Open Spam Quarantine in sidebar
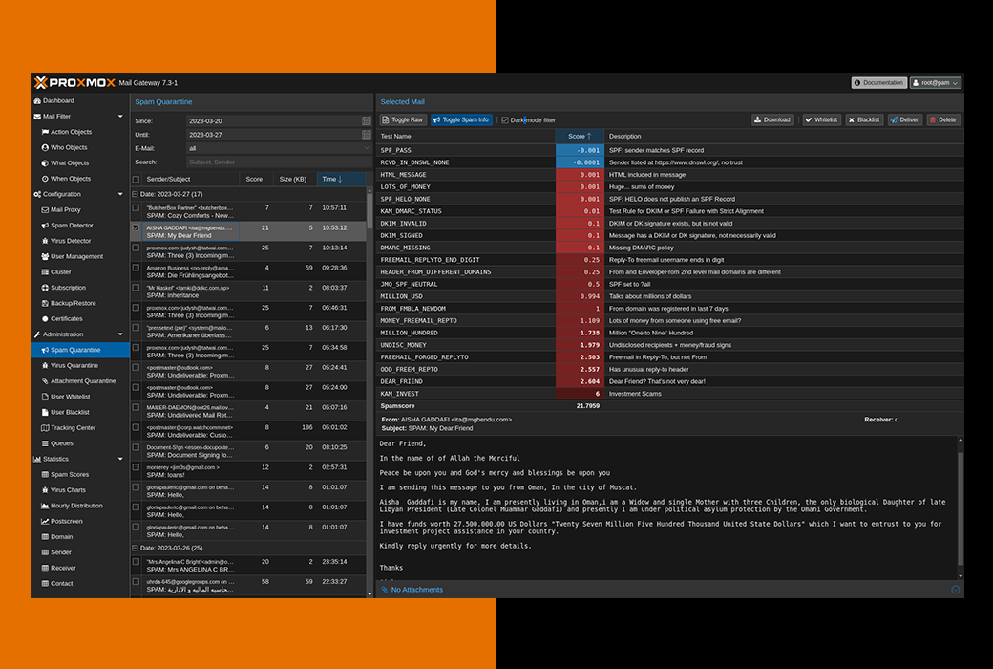 point(80,350)
